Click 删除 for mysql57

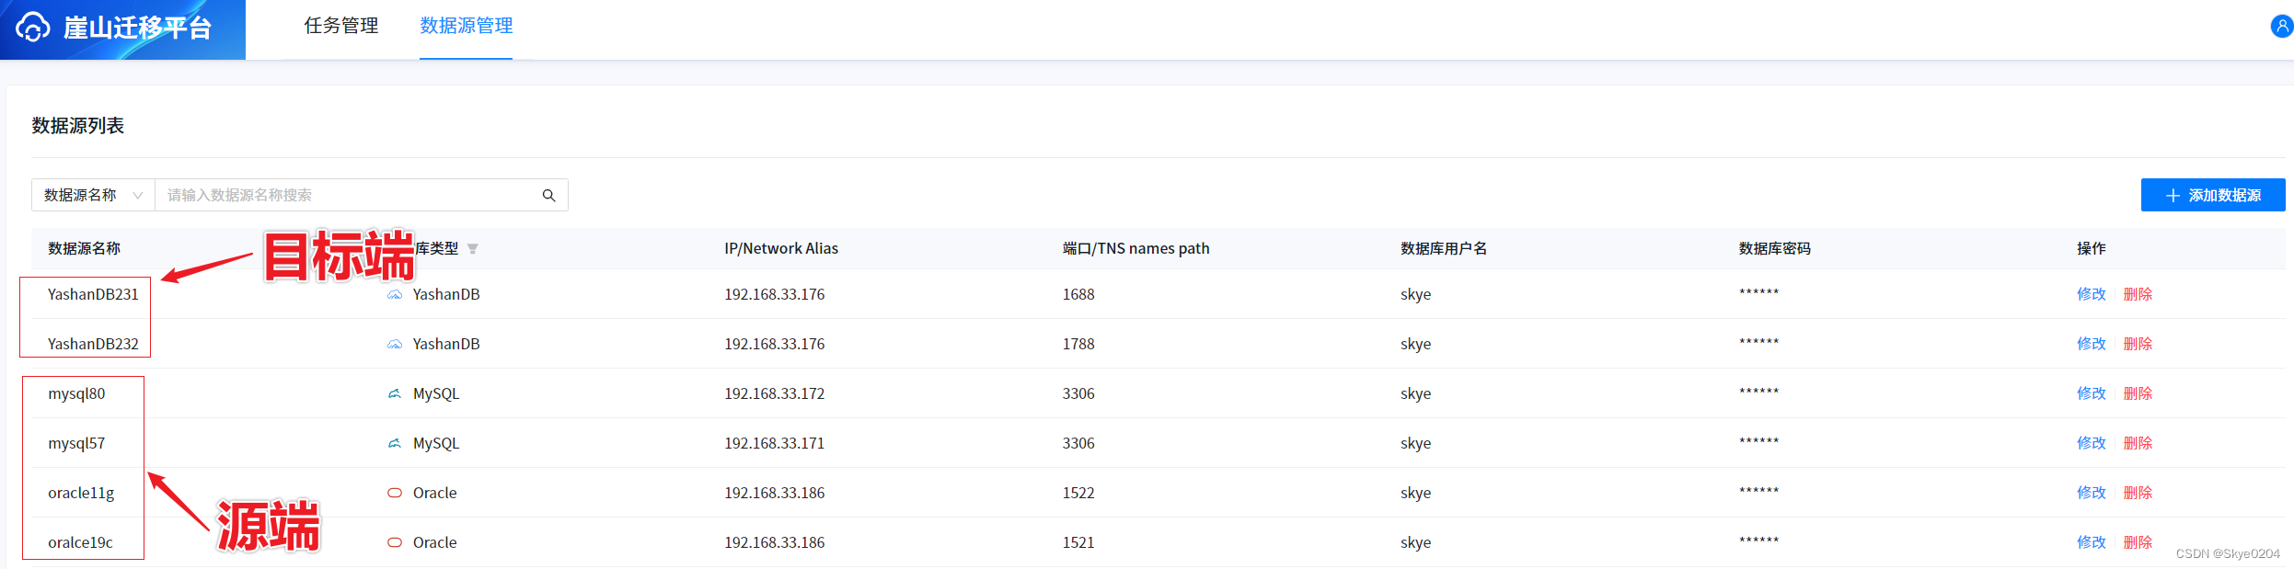click(2138, 443)
